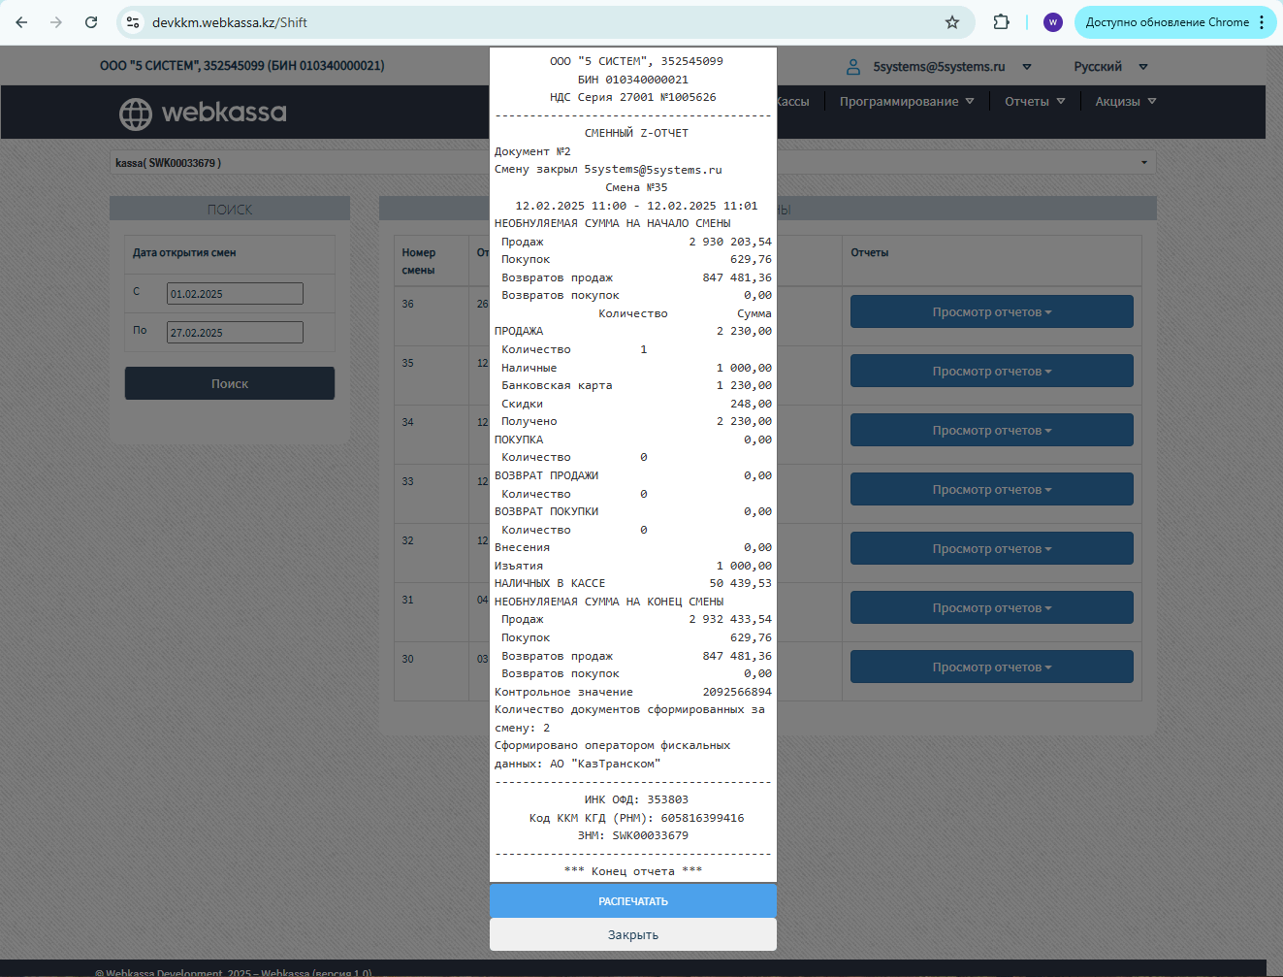The image size is (1283, 977).
Task: Close the Z-report with Закрыть button
Action: [632, 935]
